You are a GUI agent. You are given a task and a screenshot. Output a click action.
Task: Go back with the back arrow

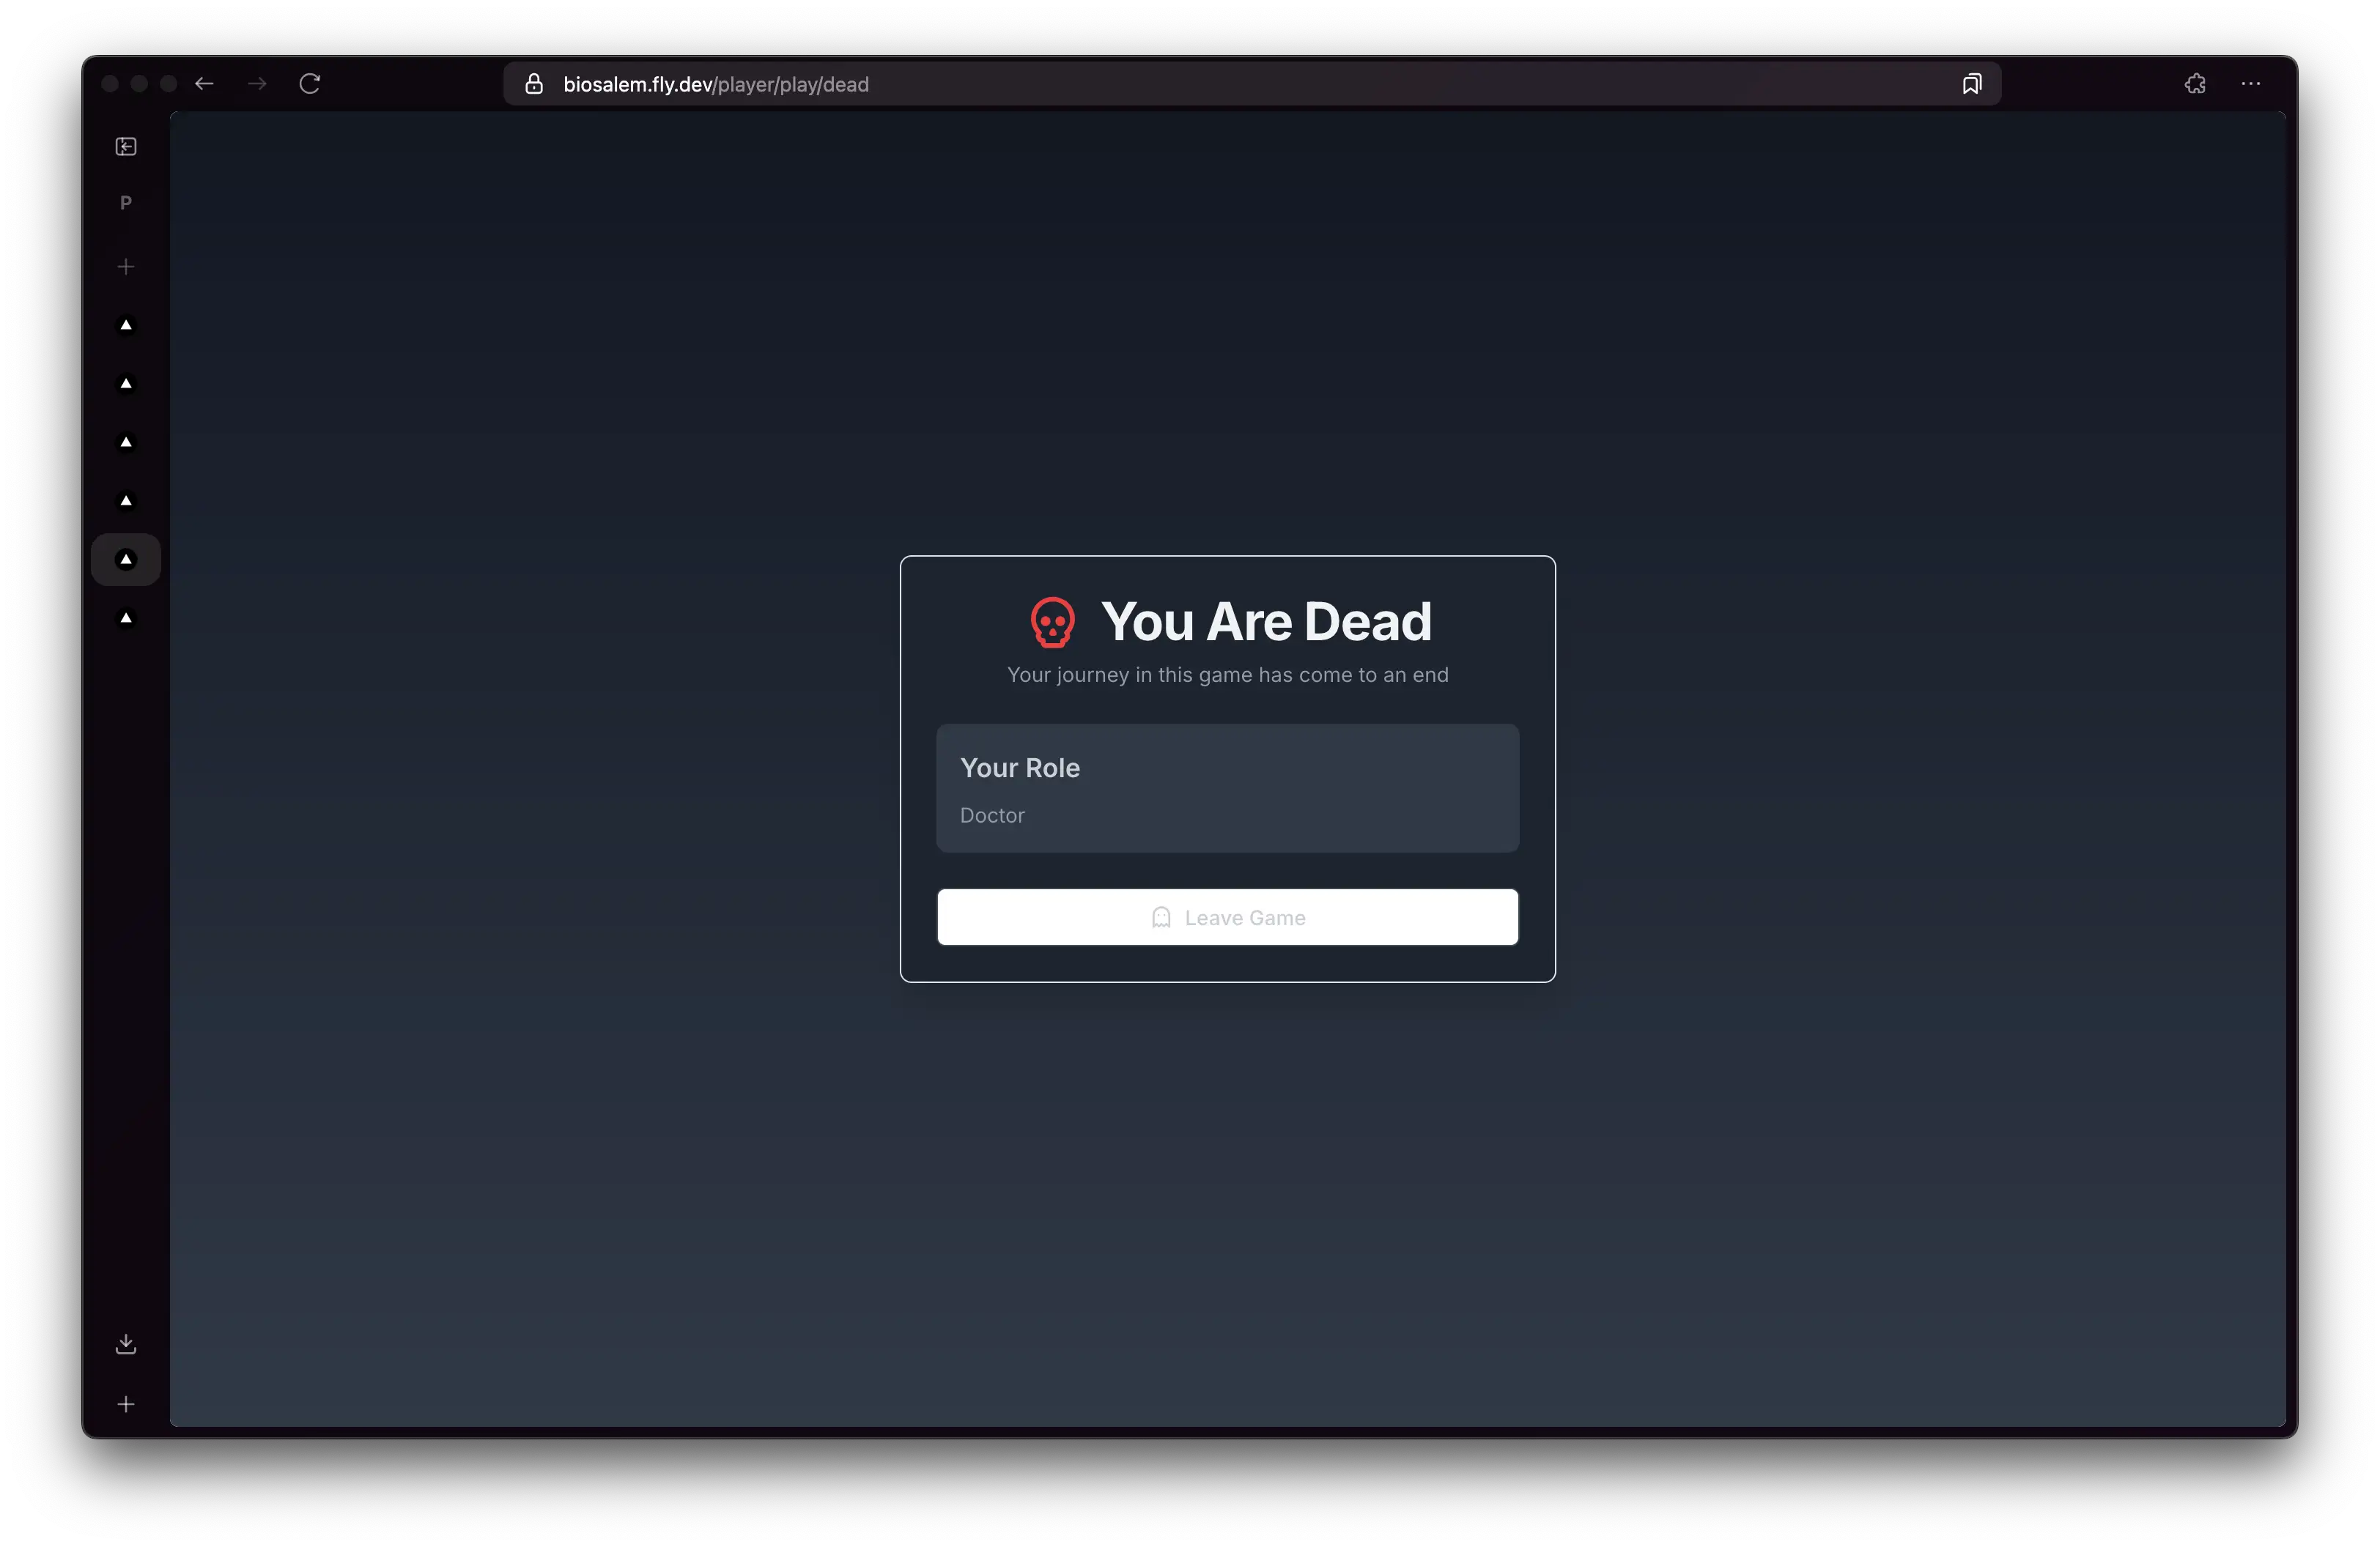[204, 84]
